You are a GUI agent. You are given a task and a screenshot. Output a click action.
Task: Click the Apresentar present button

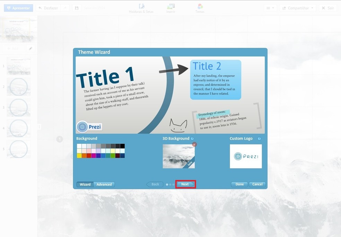pyautogui.click(x=18, y=8)
